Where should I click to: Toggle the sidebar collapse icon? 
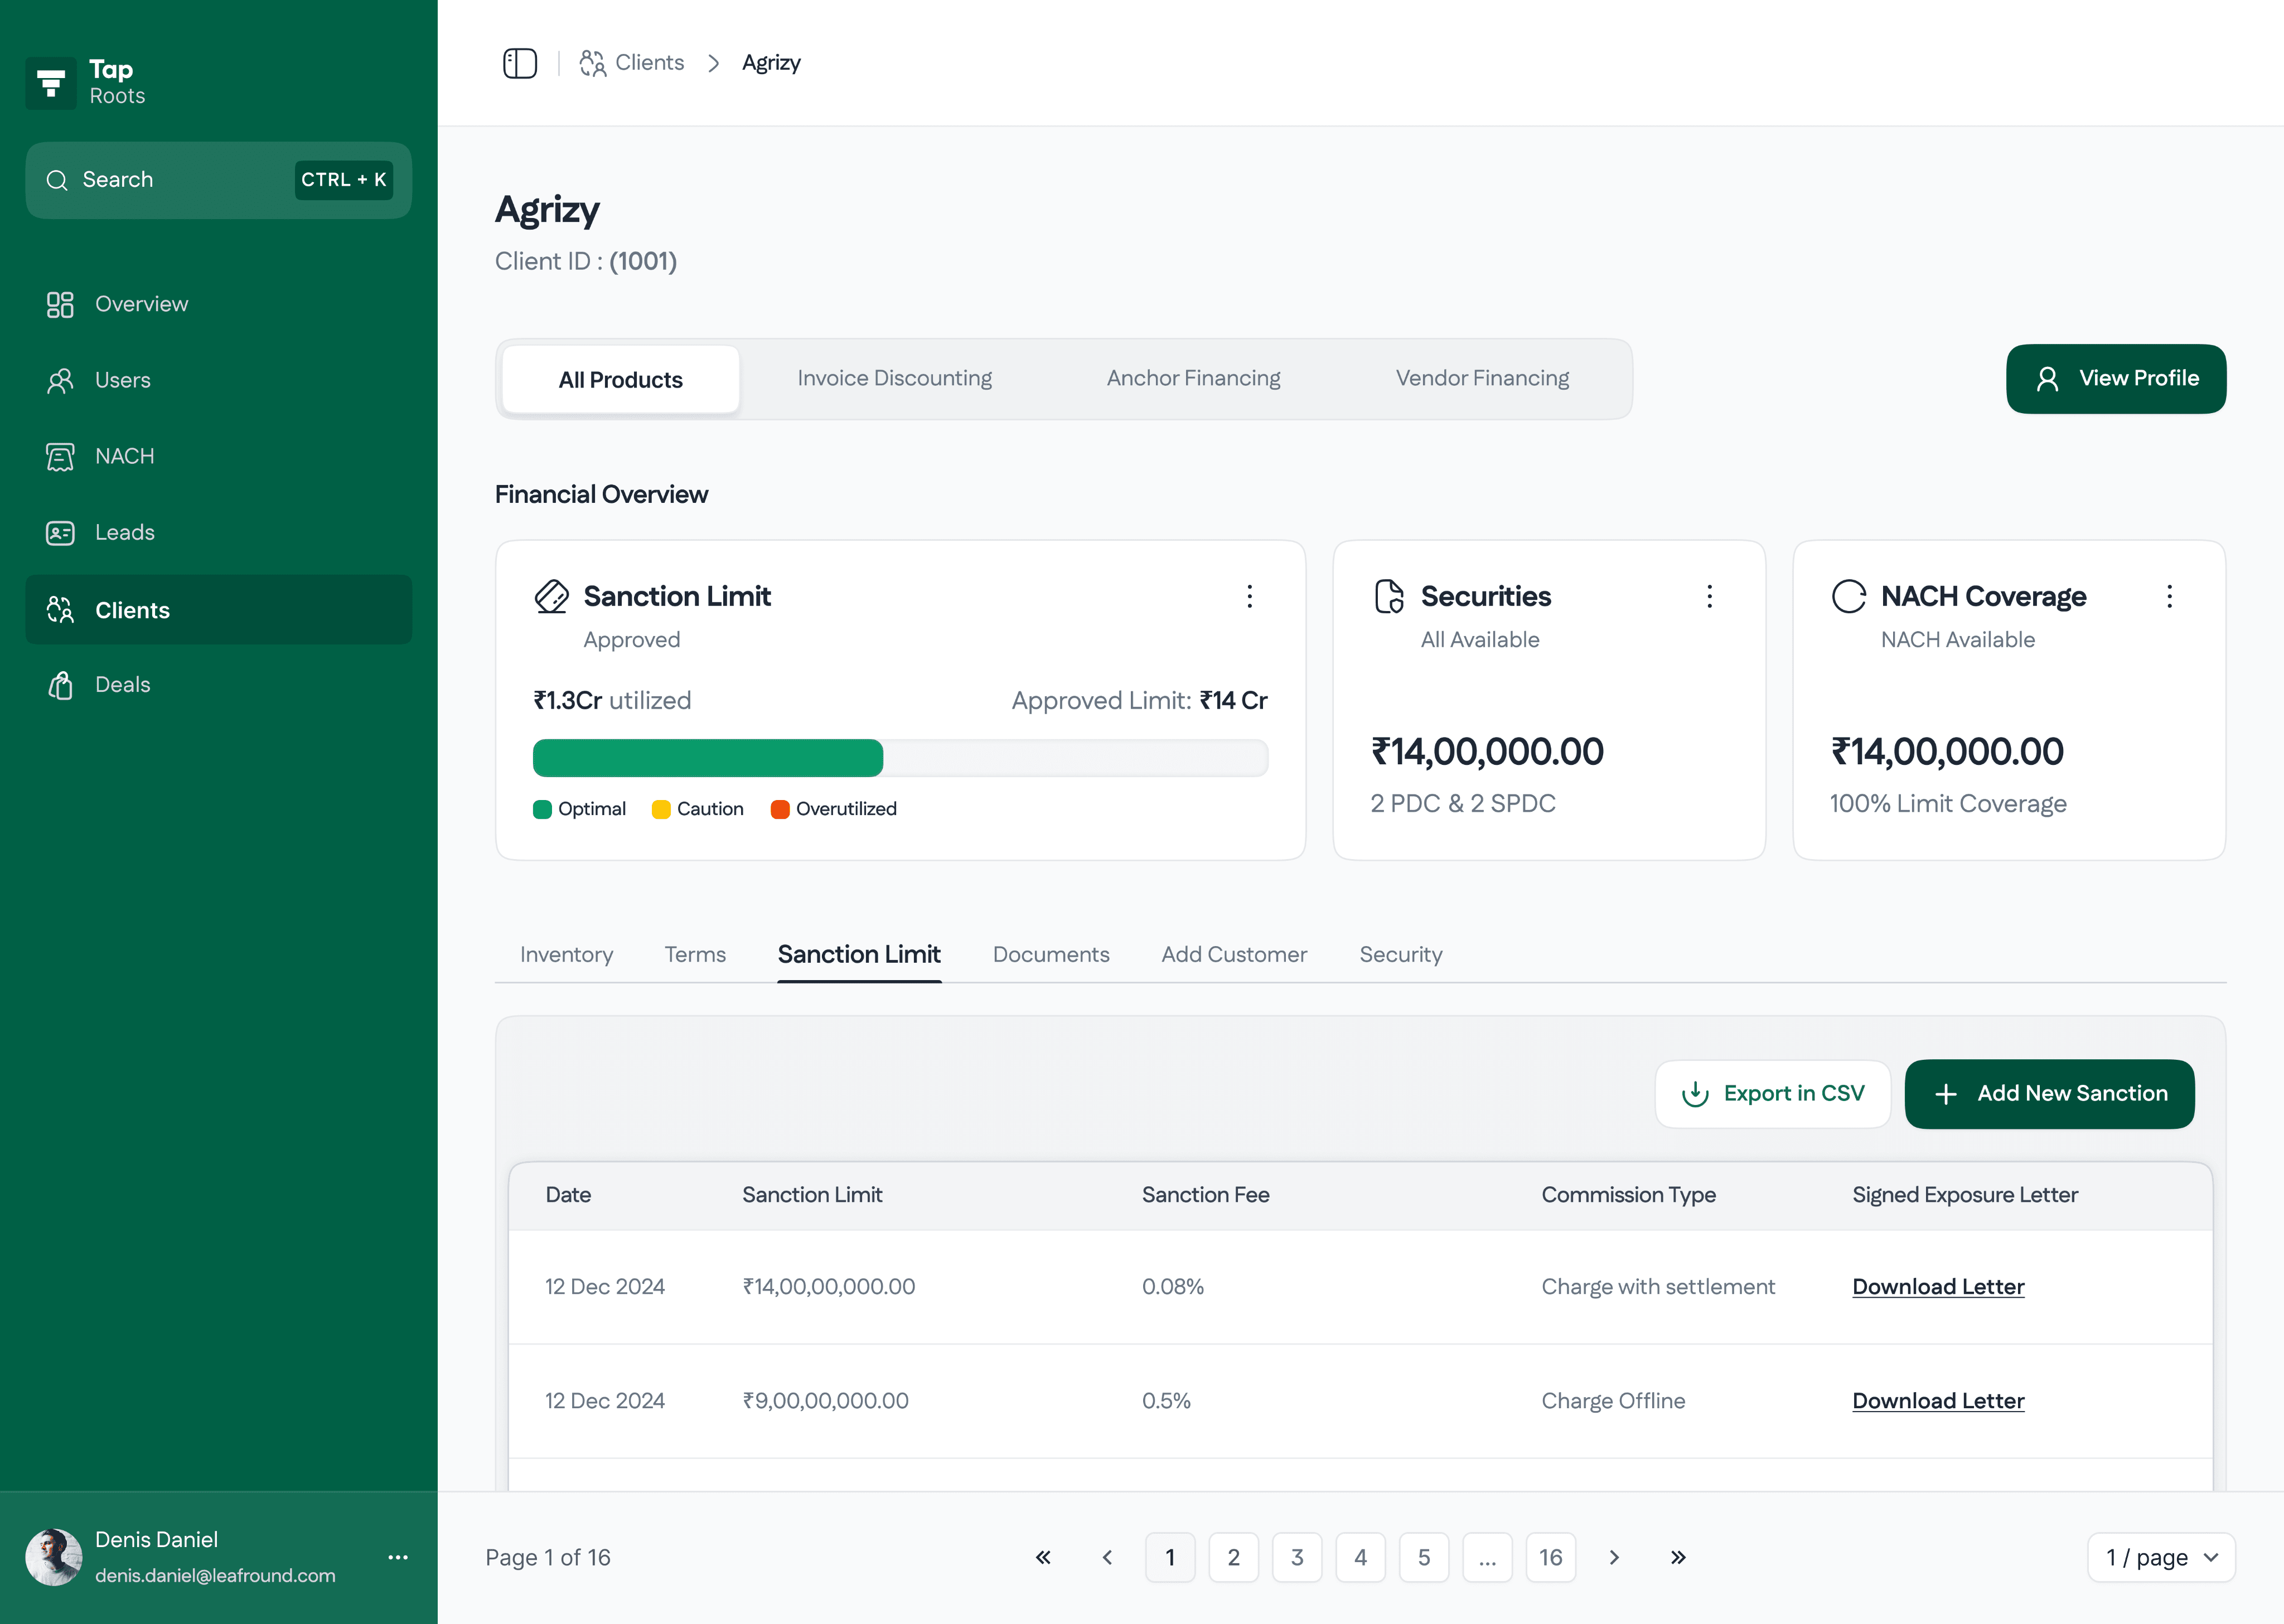(x=519, y=63)
